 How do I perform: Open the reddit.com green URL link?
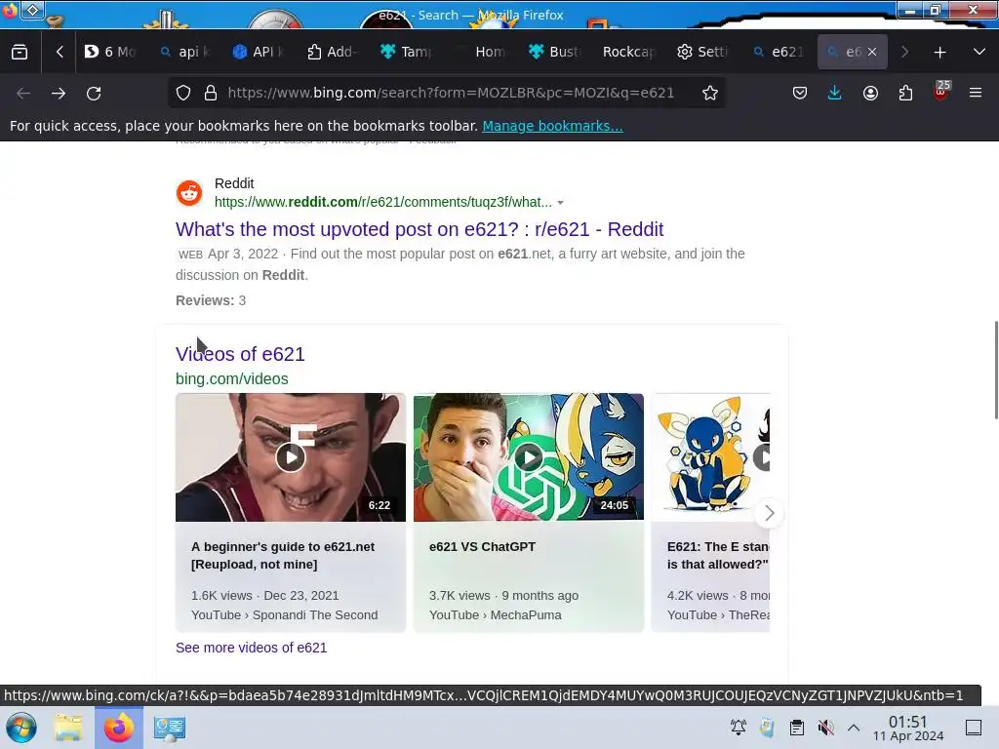coord(382,202)
